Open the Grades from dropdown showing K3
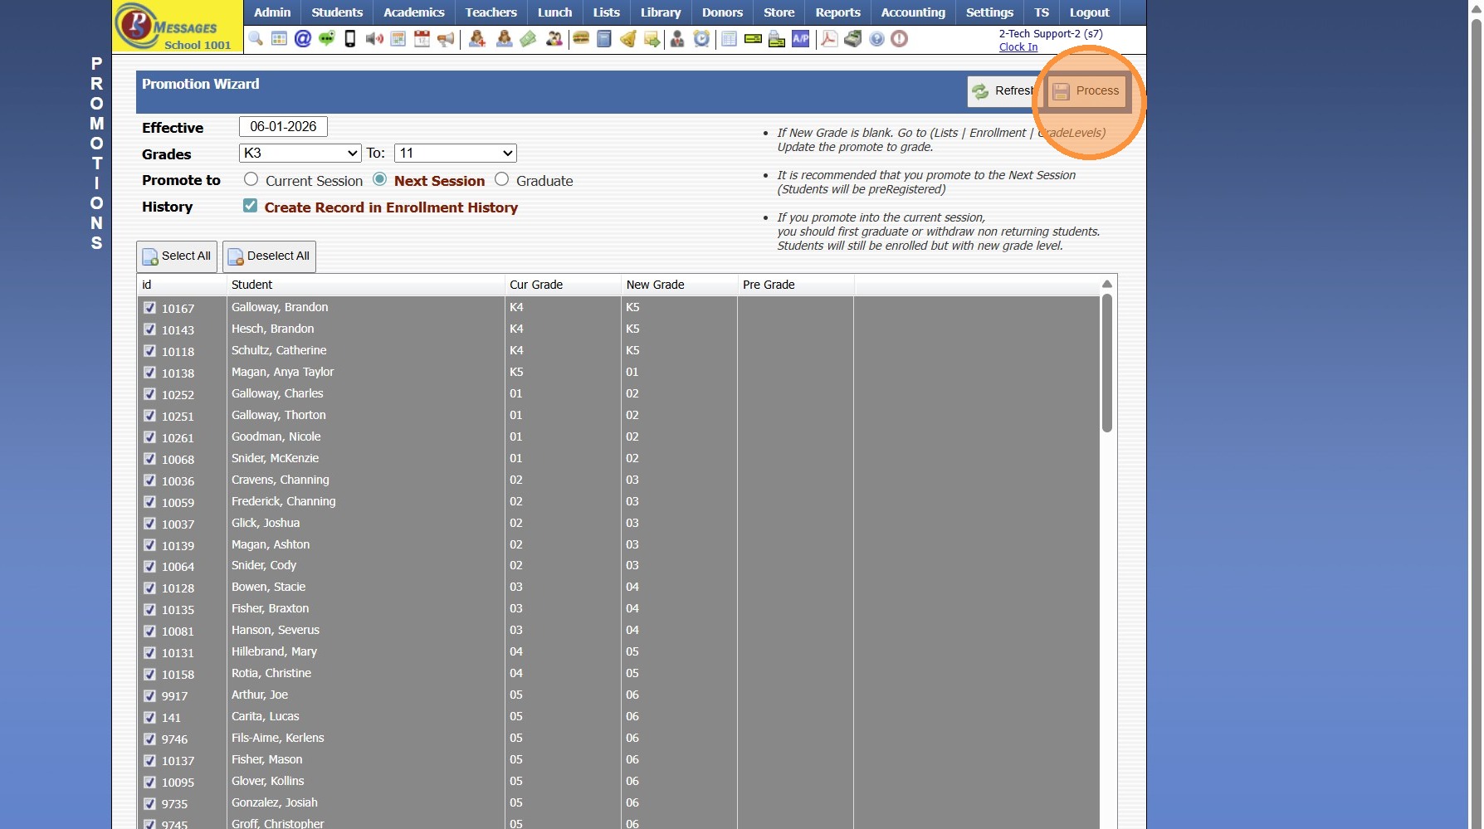The width and height of the screenshot is (1484, 829). click(300, 154)
